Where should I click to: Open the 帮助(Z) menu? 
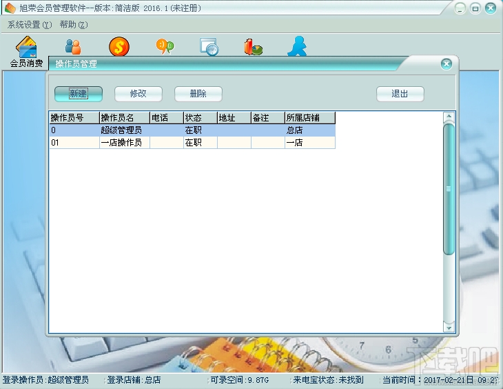[x=74, y=25]
